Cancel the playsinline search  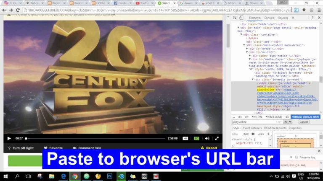pos(303,122)
